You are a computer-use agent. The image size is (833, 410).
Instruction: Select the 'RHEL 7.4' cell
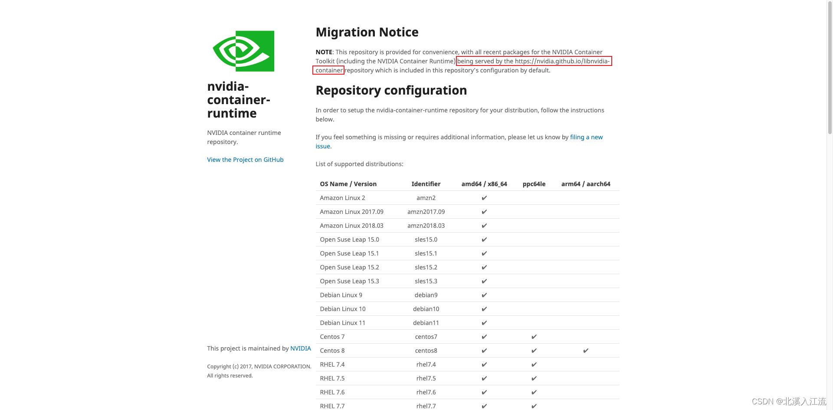(332, 364)
